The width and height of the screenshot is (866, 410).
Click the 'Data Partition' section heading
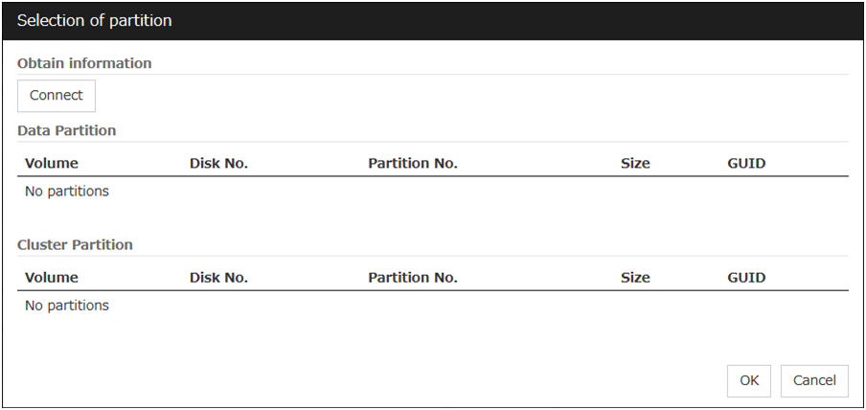tap(66, 130)
